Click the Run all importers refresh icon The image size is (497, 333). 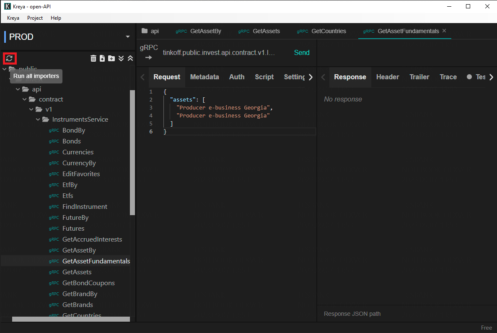[9, 58]
